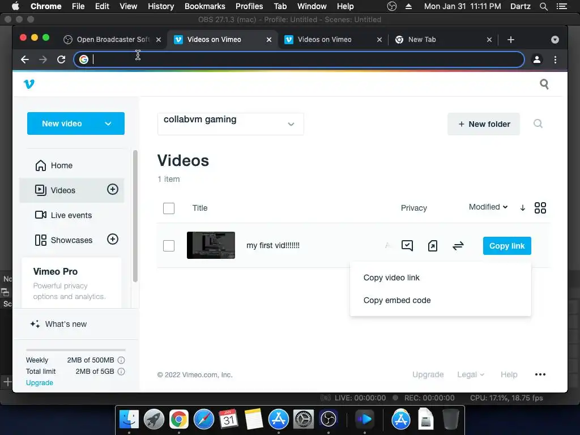
Task: Launch Safari from the dock
Action: coord(204,419)
